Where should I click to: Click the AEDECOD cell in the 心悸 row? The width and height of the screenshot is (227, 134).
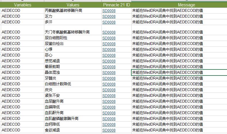coord(22,49)
